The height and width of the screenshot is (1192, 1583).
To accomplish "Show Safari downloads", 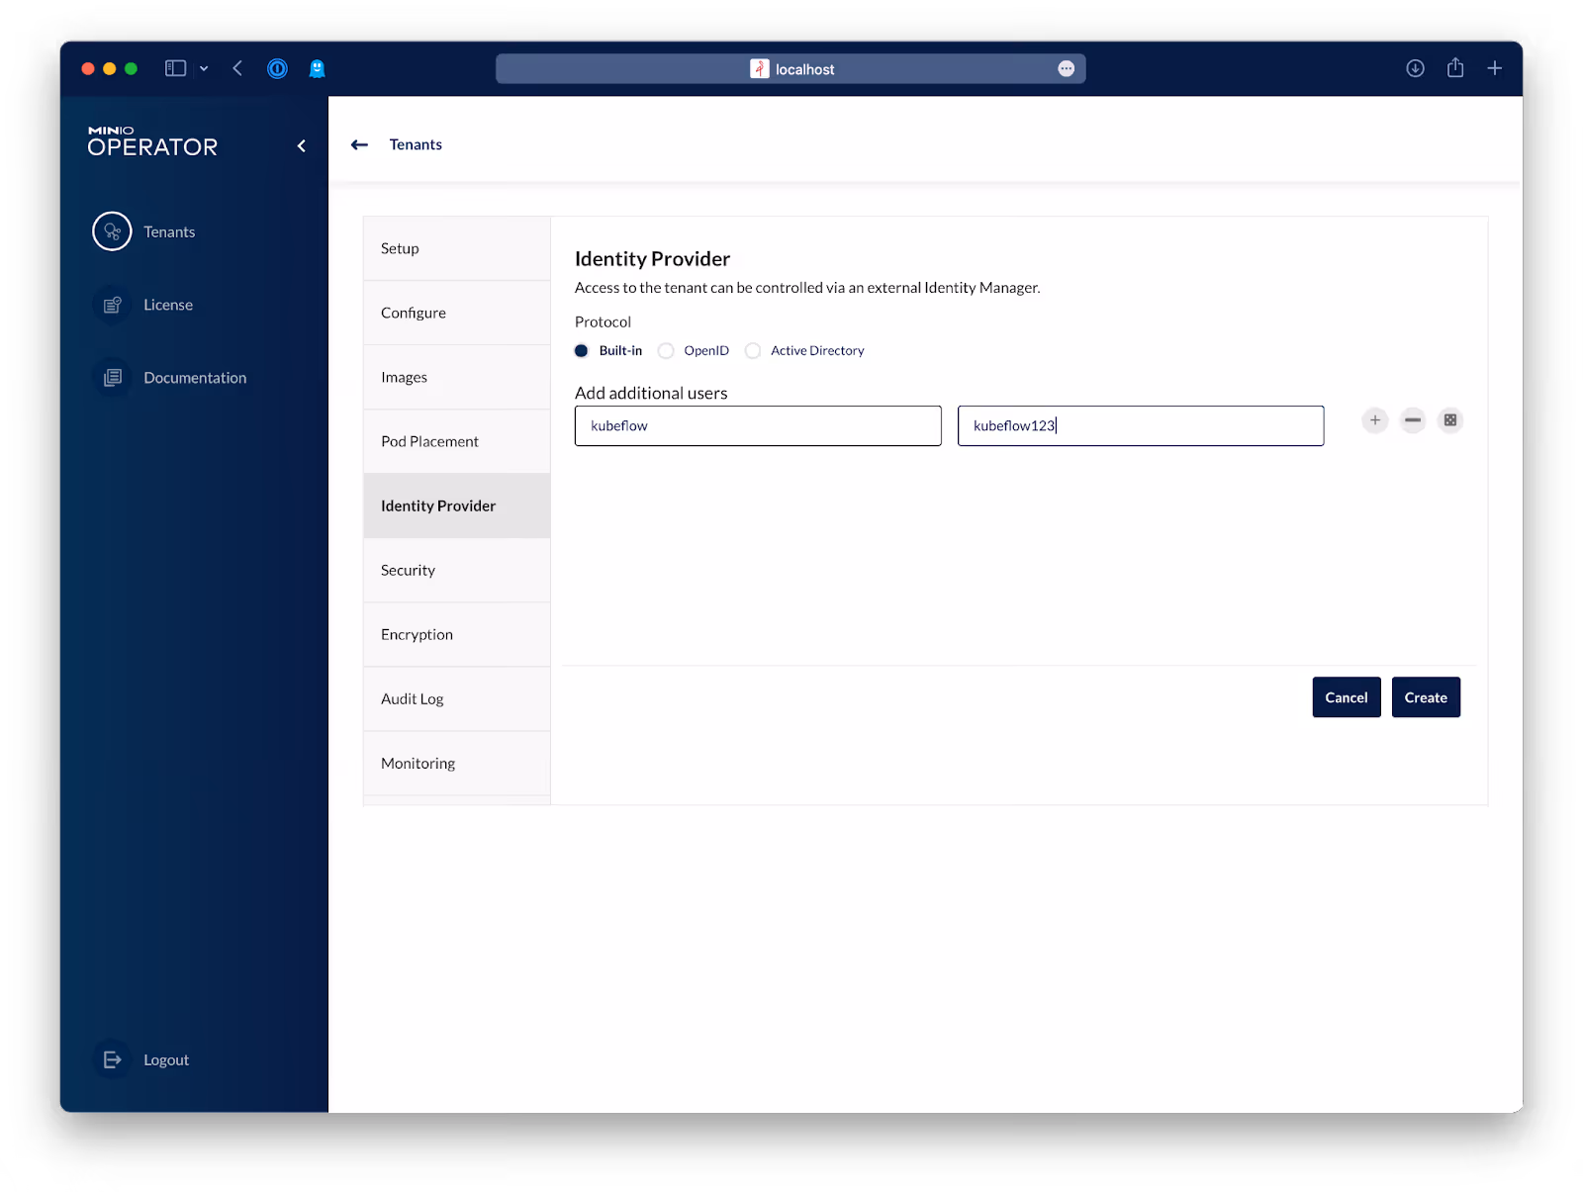I will (x=1416, y=68).
